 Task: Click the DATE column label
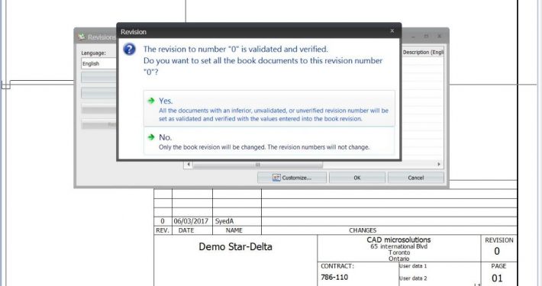pos(186,230)
